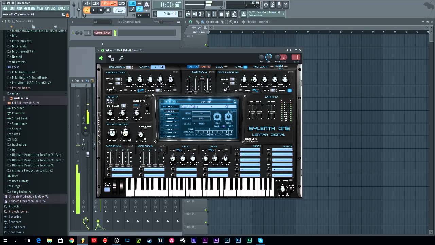Screen dimensions: 435x245
Task: Open the VIEW menu
Action: click(x=40, y=8)
